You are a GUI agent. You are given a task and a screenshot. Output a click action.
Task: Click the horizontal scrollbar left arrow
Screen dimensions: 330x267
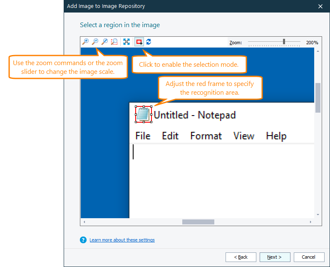(84, 222)
